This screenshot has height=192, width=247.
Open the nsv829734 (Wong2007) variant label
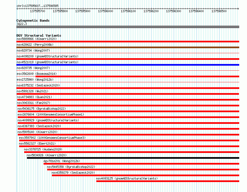[x=33, y=50]
